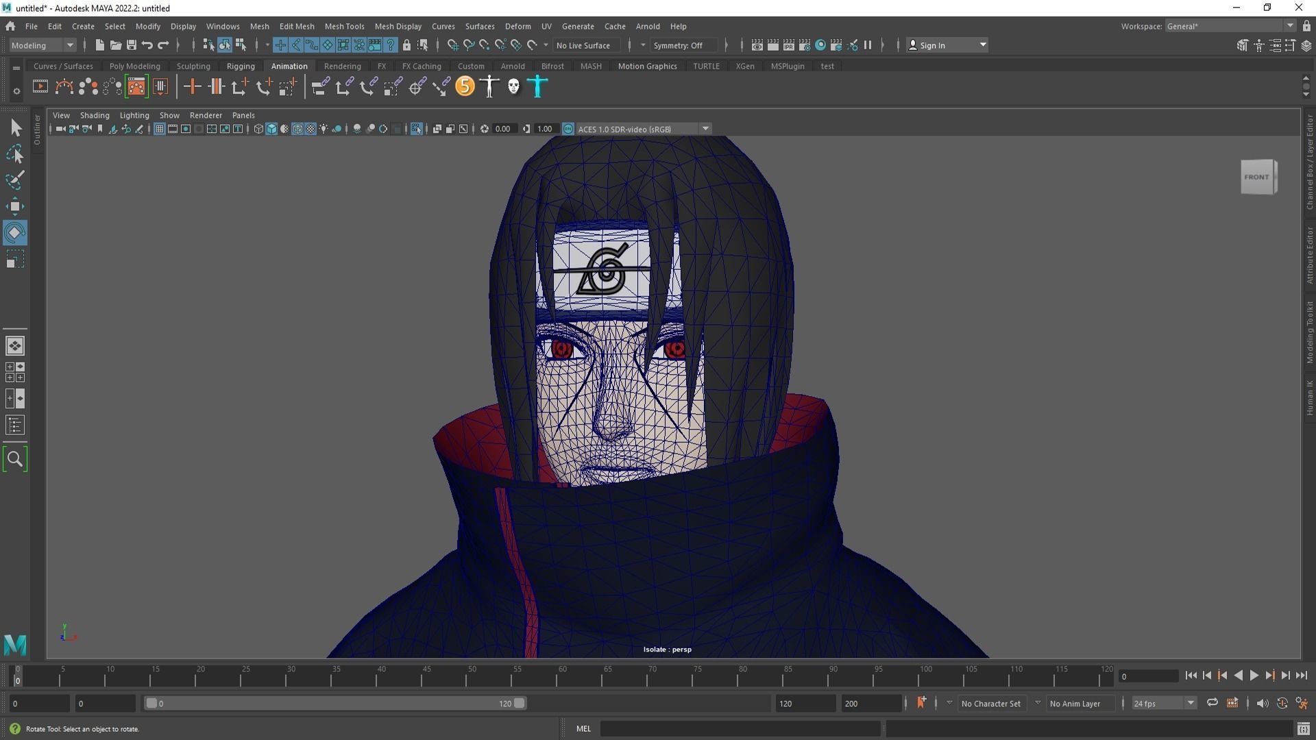Undo the last action
Image resolution: width=1316 pixels, height=740 pixels.
click(147, 45)
